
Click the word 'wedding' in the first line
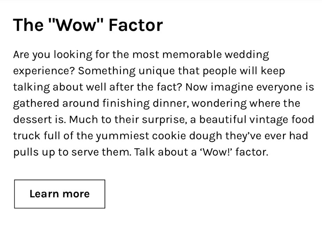[247, 55]
